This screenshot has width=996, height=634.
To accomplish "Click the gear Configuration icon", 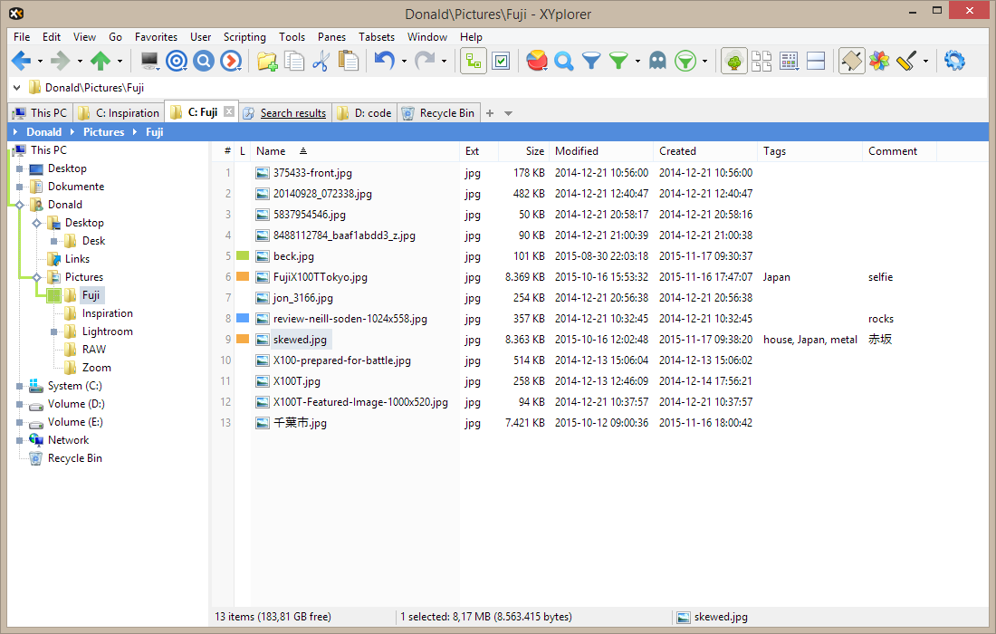I will click(x=954, y=61).
